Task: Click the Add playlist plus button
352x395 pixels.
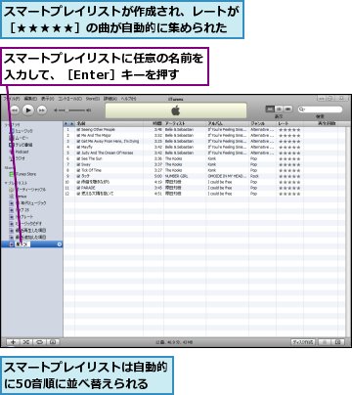Action: (13, 342)
